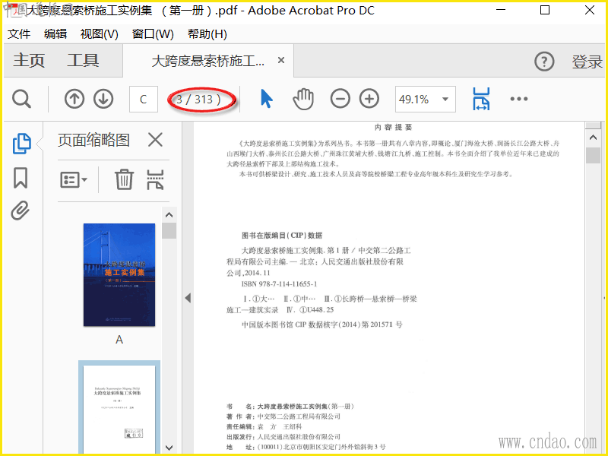Screen dimensions: 608x456
Task: Open the 视图(V) menu
Action: (x=100, y=34)
